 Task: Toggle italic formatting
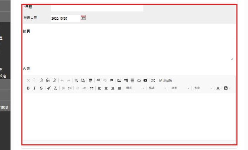point(35,88)
